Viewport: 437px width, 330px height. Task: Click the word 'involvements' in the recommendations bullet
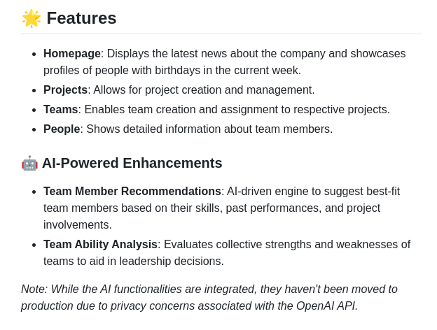[x=76, y=225]
